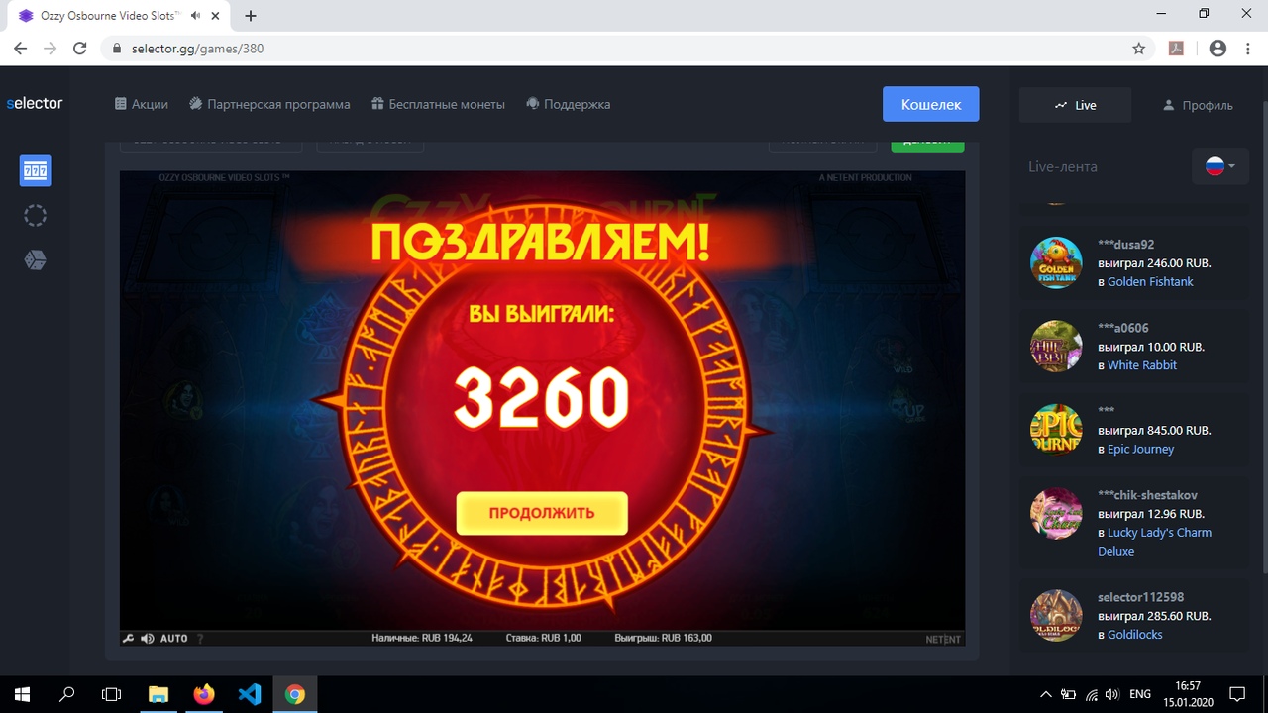Switch to the Live tab

coord(1076,105)
